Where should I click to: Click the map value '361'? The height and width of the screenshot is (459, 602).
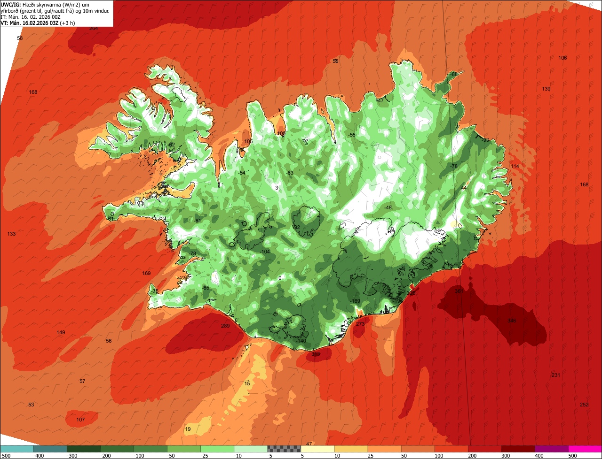459,291
